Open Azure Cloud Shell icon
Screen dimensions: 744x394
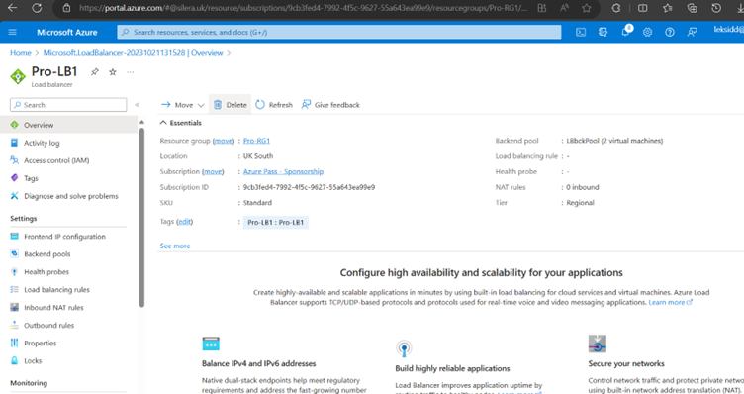pos(581,33)
